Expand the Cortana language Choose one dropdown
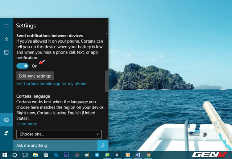Image resolution: width=232 pixels, height=159 pixels. [59, 134]
